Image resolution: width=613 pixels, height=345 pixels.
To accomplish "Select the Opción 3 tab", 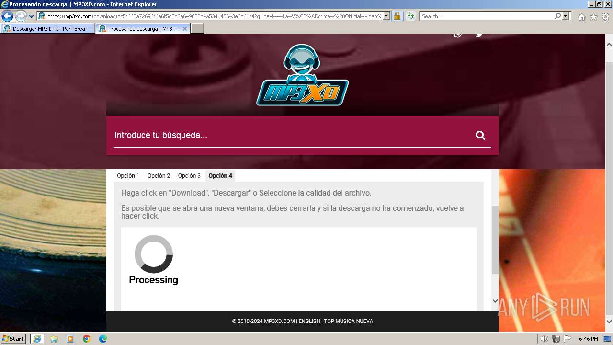I will [x=189, y=176].
